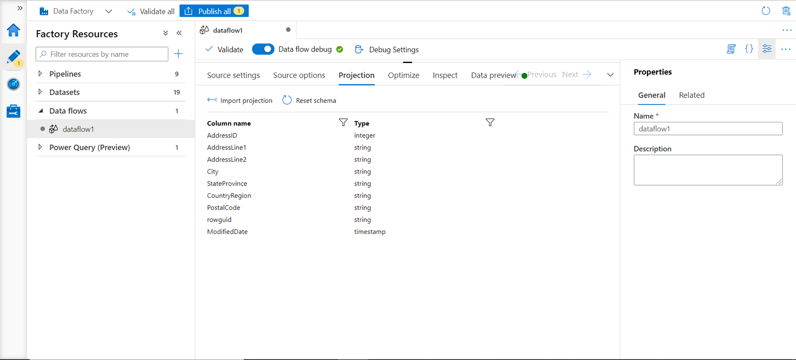Screen dimensions: 796x360
Task: Click into the Description text area
Action: pos(708,170)
